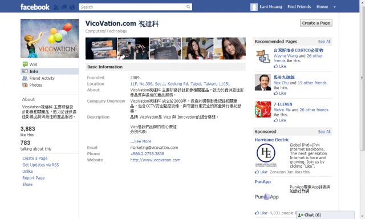Like the COSTCO page thumbs-up icon
This screenshot has height=219, width=365.
275,66
